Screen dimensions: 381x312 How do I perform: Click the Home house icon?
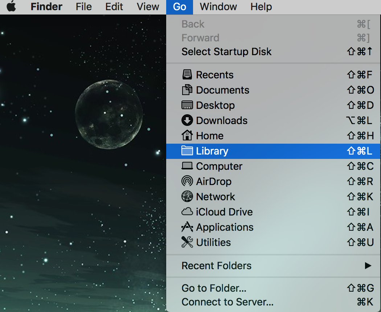pyautogui.click(x=187, y=135)
